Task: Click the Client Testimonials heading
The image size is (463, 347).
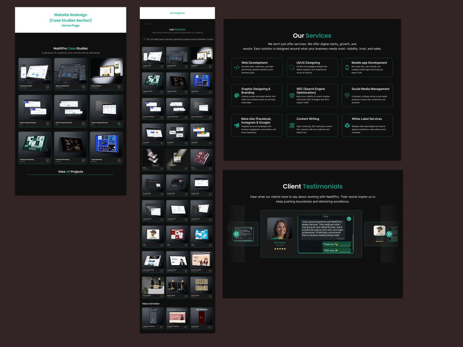Action: [x=313, y=186]
